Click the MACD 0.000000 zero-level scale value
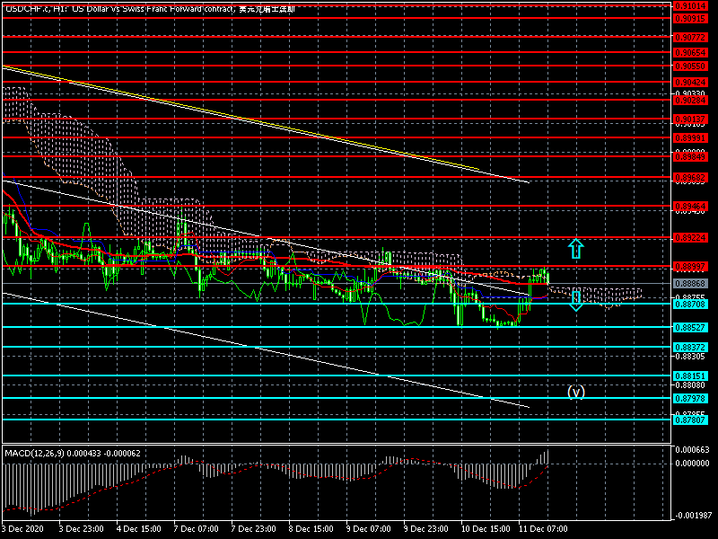718x539 pixels. point(690,464)
